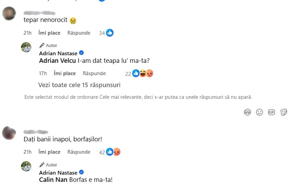This screenshot has width=297, height=188.
Task: Click verified badge on second Adrian Nastase reply
Action: pos(82,172)
